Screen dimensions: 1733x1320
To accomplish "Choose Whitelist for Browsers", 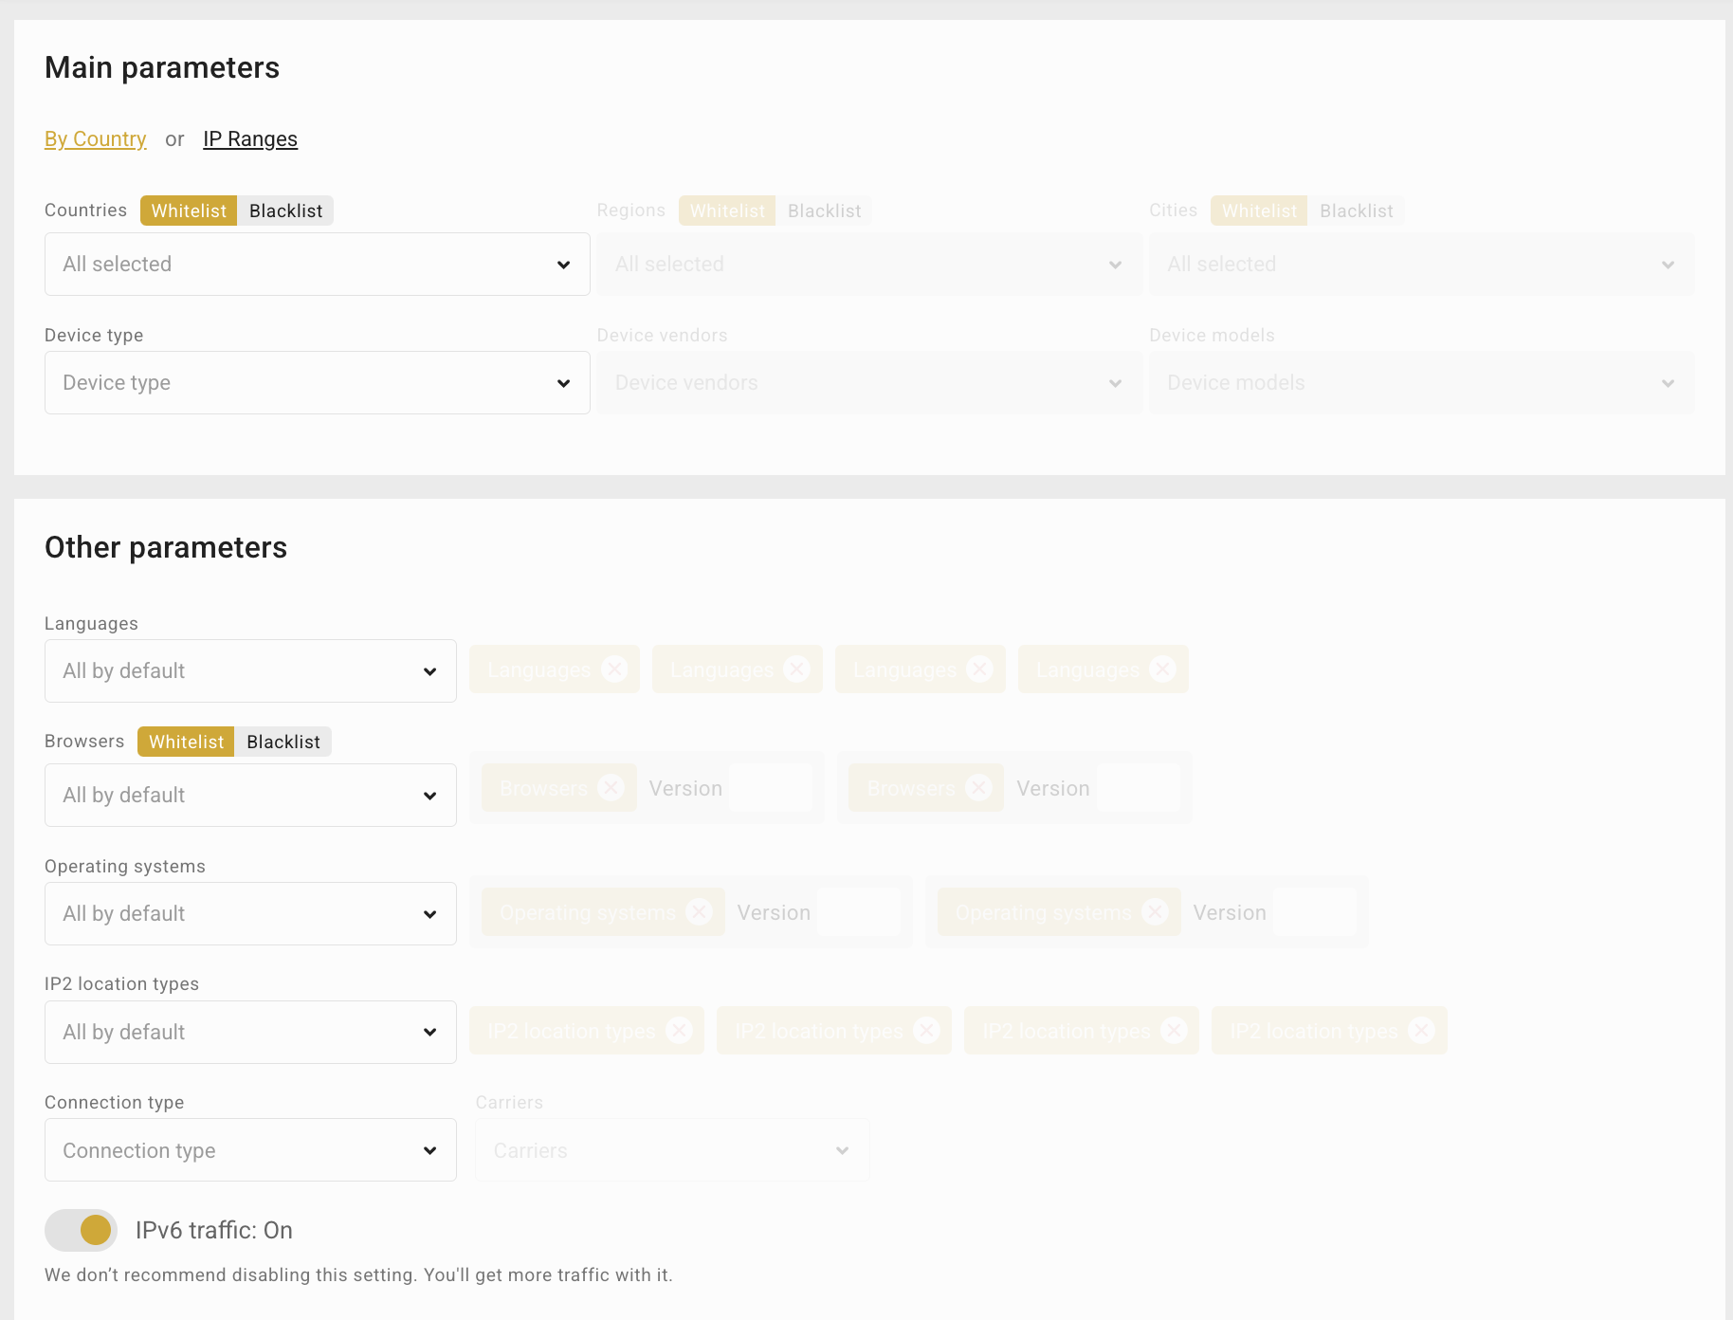I will 186,742.
